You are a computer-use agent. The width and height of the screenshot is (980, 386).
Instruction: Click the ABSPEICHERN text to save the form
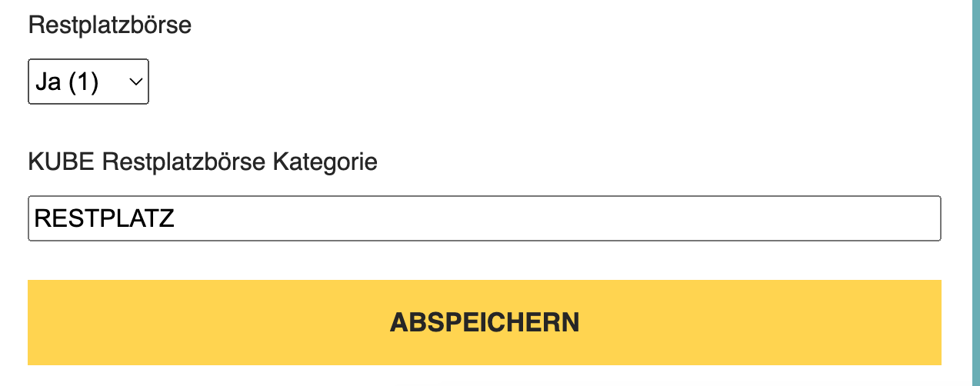[x=484, y=322]
